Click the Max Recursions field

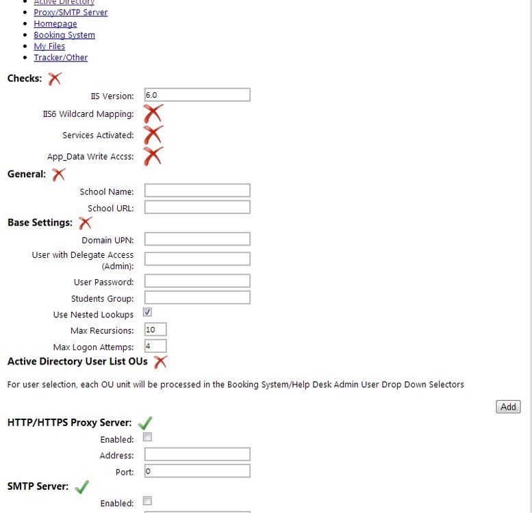pos(155,330)
